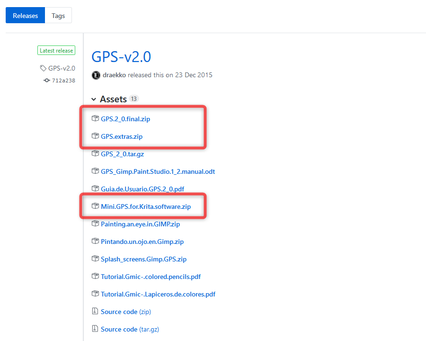Download Pintando.un.ojo.en.Gimp.zip
Image resolution: width=426 pixels, height=341 pixels.
click(142, 242)
